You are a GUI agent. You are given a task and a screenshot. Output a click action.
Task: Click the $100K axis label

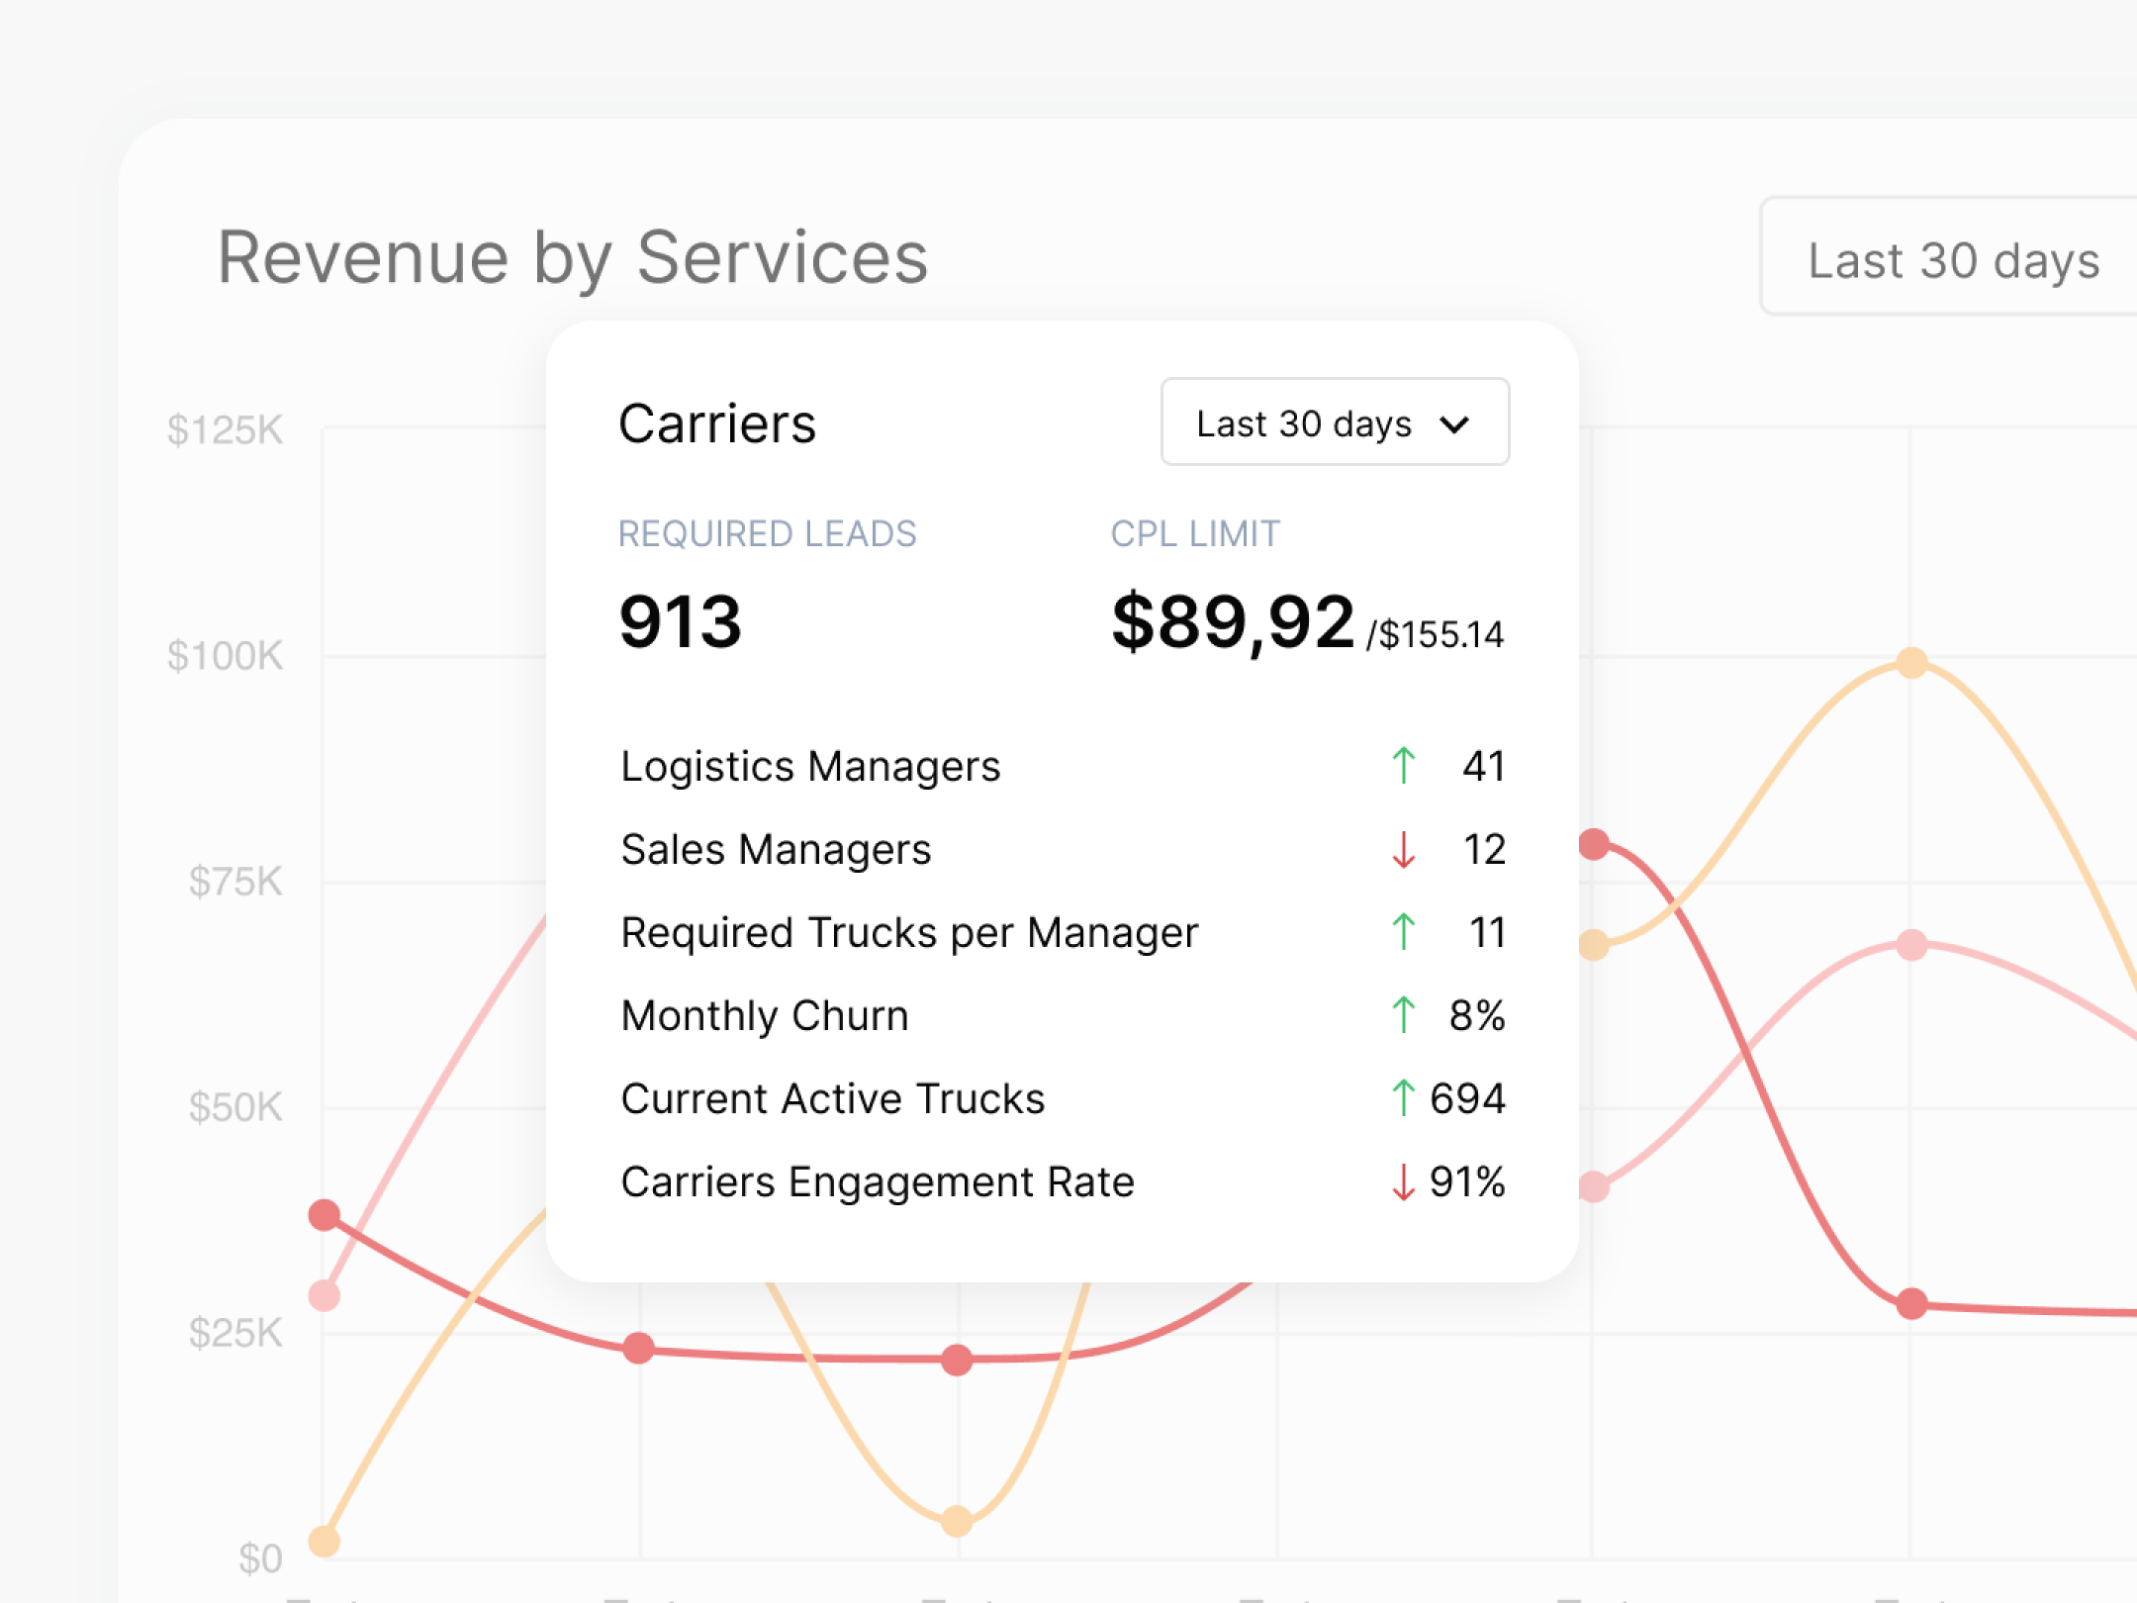pos(226,656)
